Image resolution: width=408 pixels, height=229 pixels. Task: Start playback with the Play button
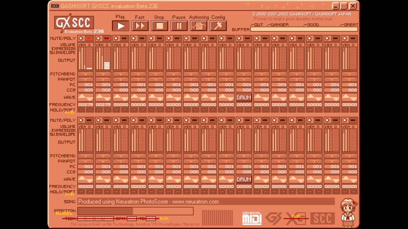[120, 26]
